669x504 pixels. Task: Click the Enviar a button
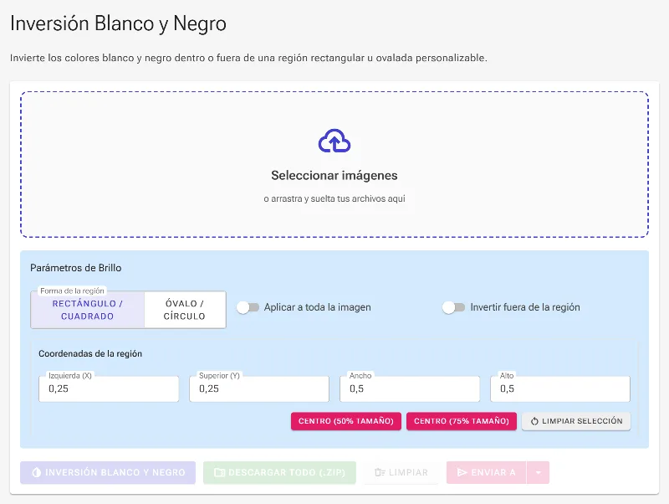[487, 472]
